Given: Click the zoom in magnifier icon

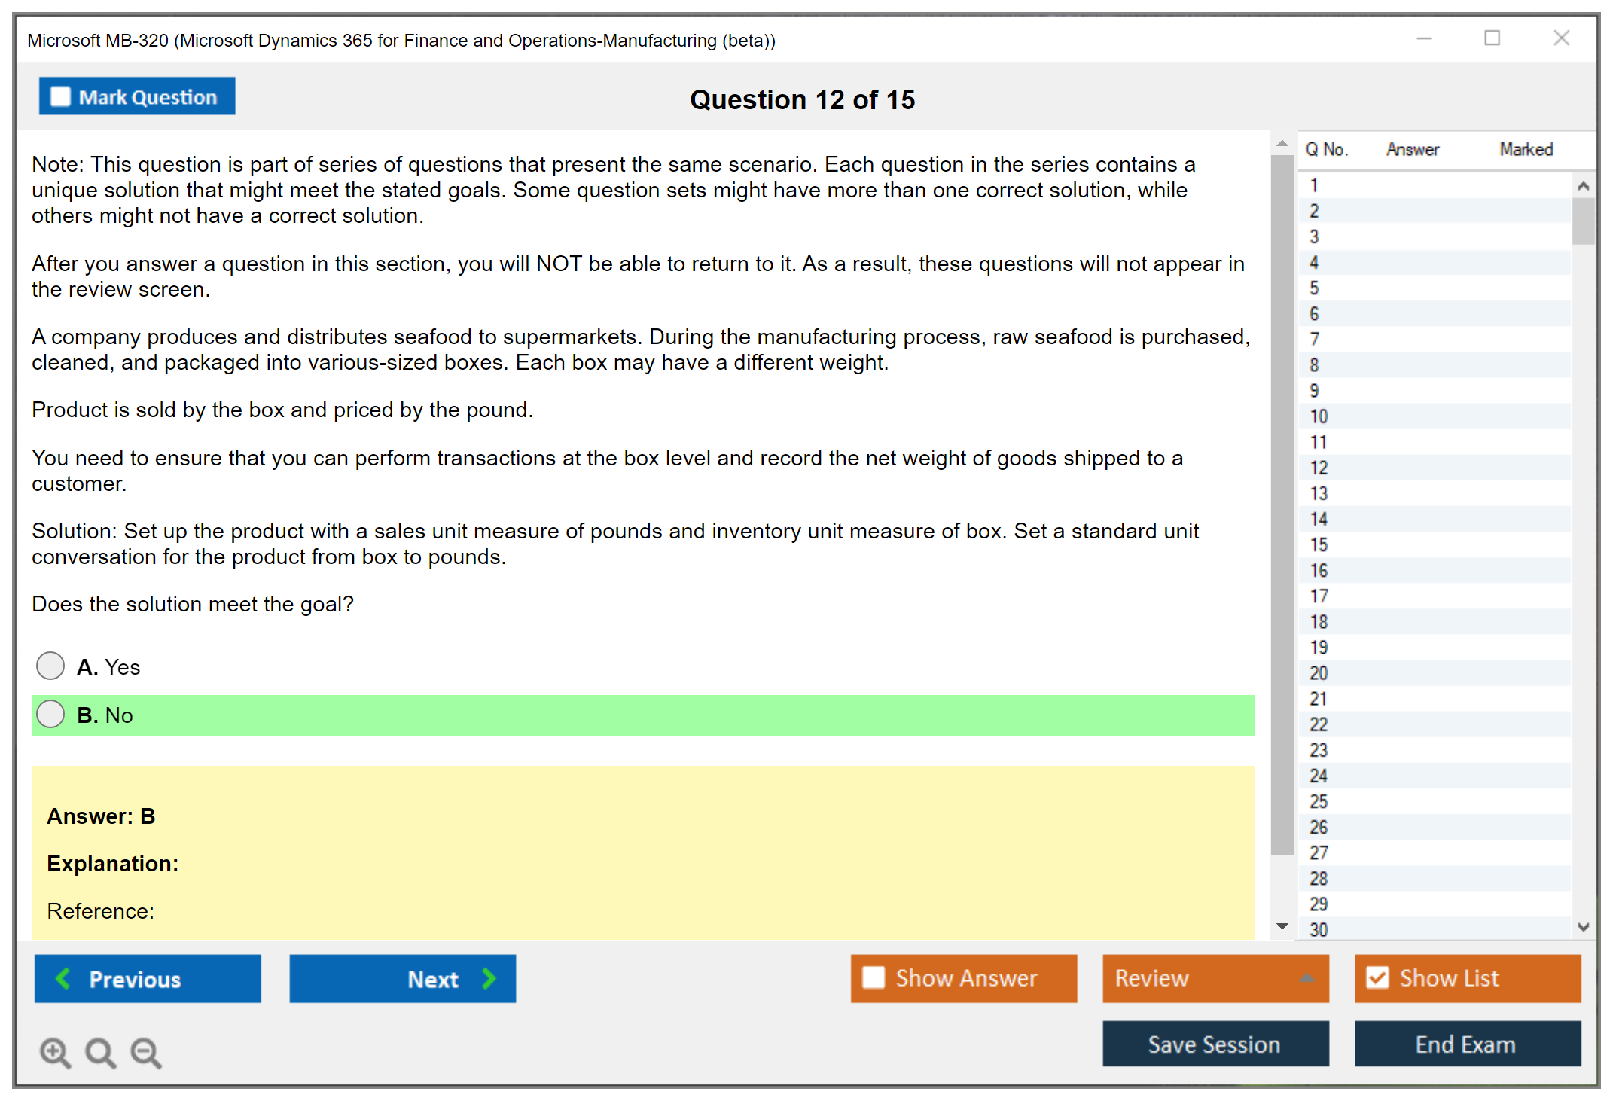Looking at the screenshot, I should (x=55, y=1052).
